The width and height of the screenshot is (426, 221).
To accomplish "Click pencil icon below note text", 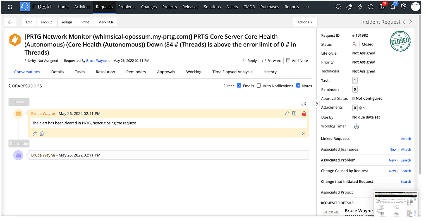I will coord(35,133).
